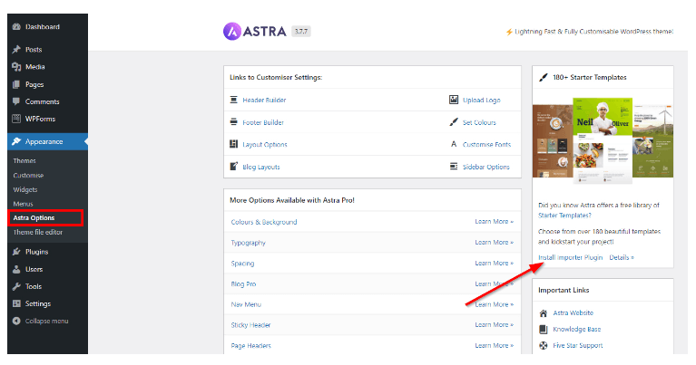Click the Details link under templates

click(622, 257)
